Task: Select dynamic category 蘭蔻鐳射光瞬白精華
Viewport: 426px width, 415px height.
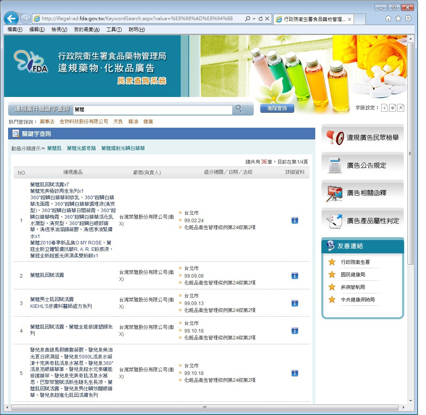Action: [123, 148]
